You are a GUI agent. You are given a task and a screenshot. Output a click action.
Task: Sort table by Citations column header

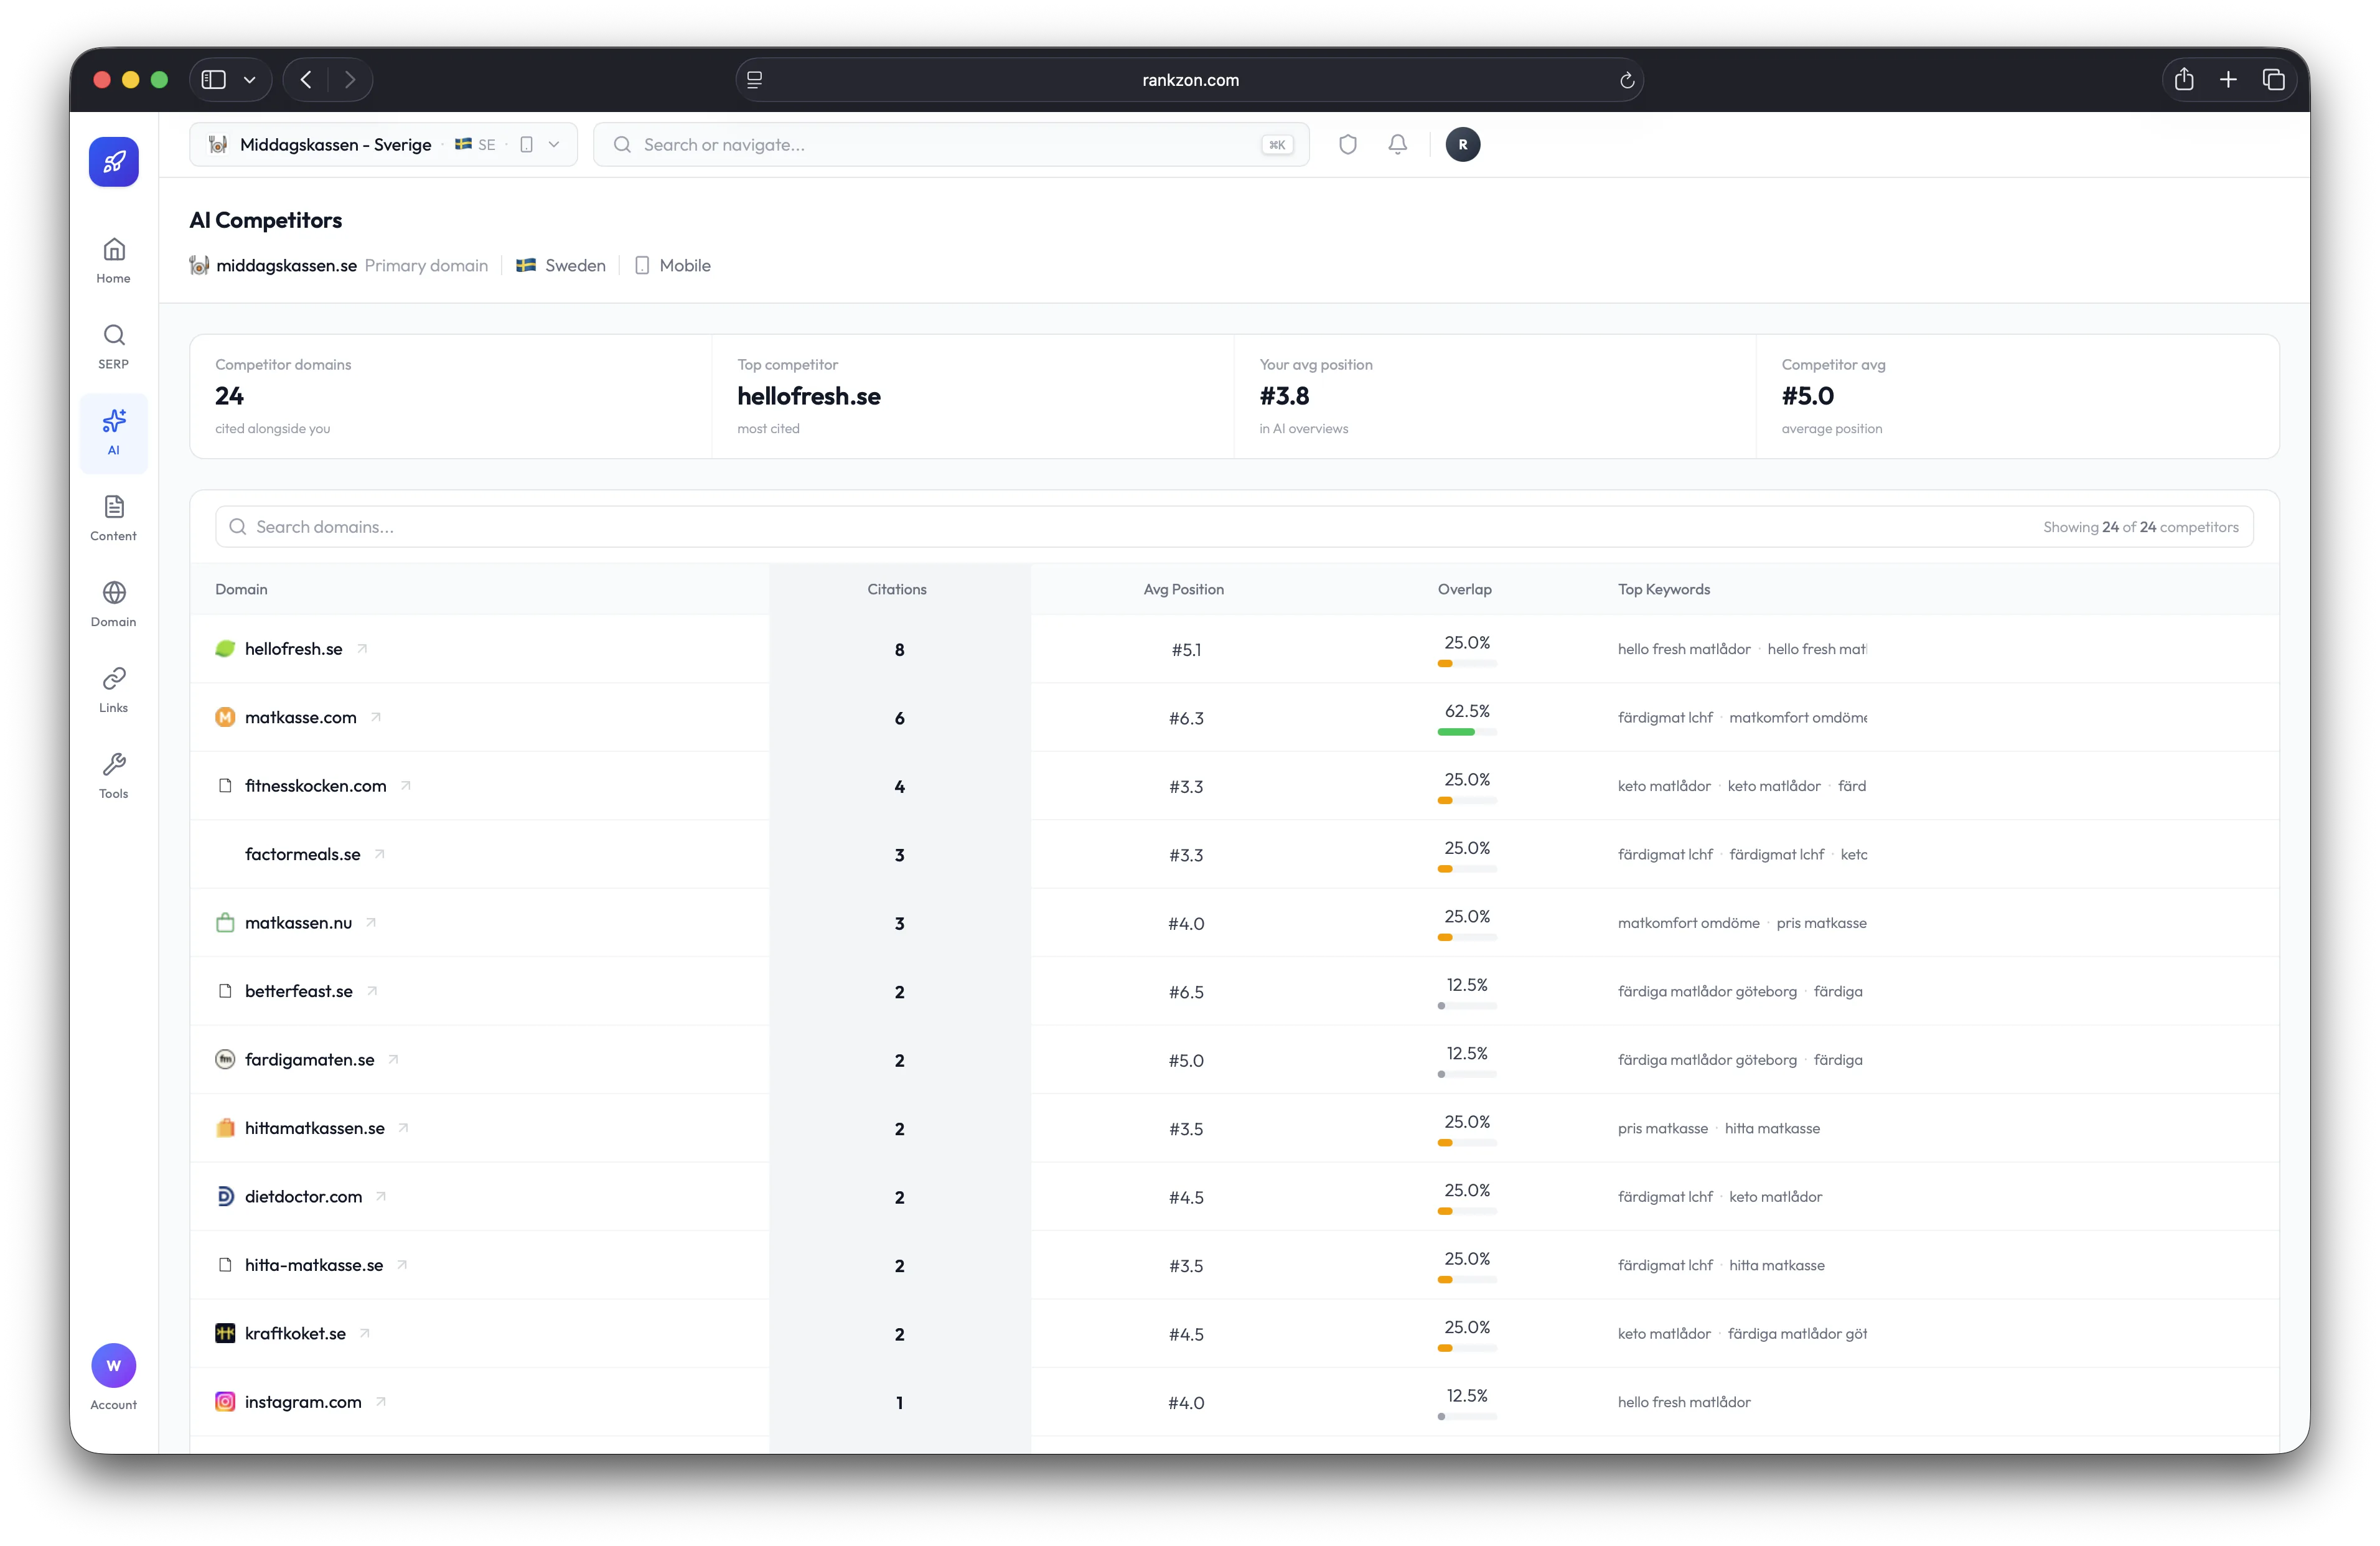[897, 589]
